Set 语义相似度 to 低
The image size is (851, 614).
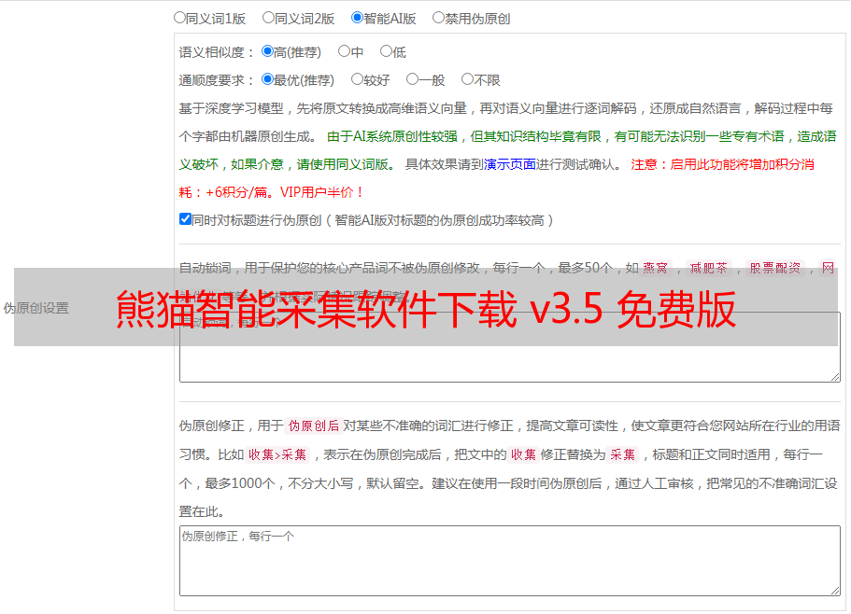click(x=386, y=51)
